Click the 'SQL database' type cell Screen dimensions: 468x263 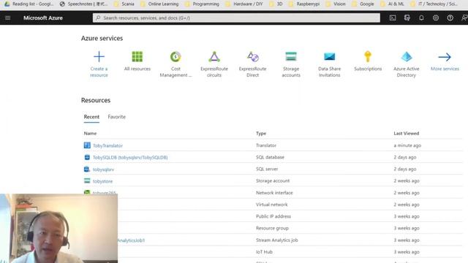270,157
